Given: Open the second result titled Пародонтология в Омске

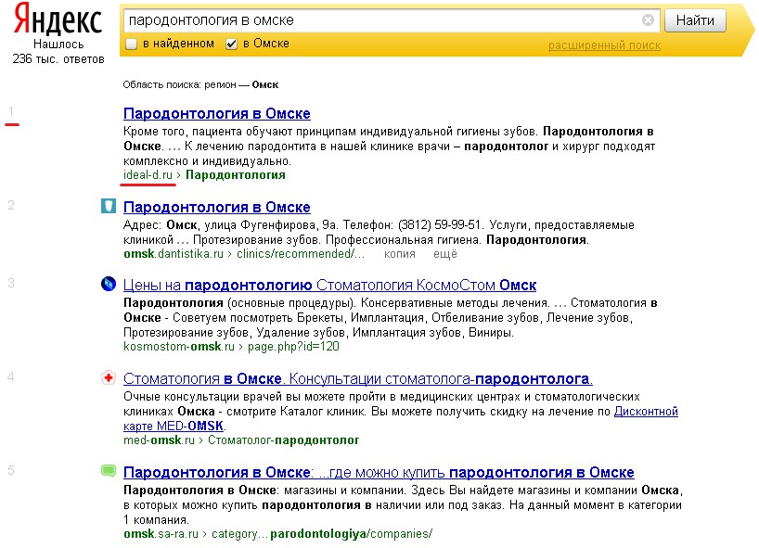Looking at the screenshot, I should pyautogui.click(x=217, y=208).
